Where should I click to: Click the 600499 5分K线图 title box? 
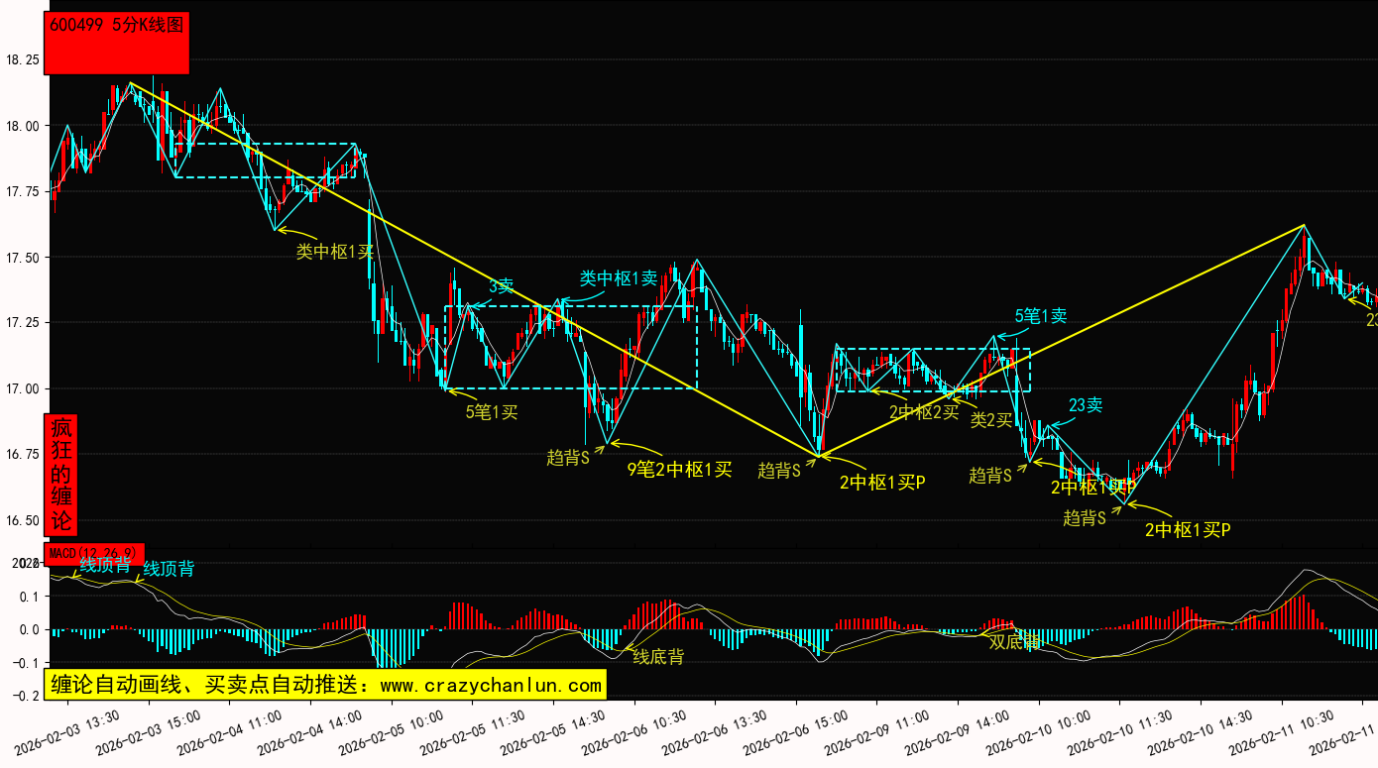(x=117, y=43)
